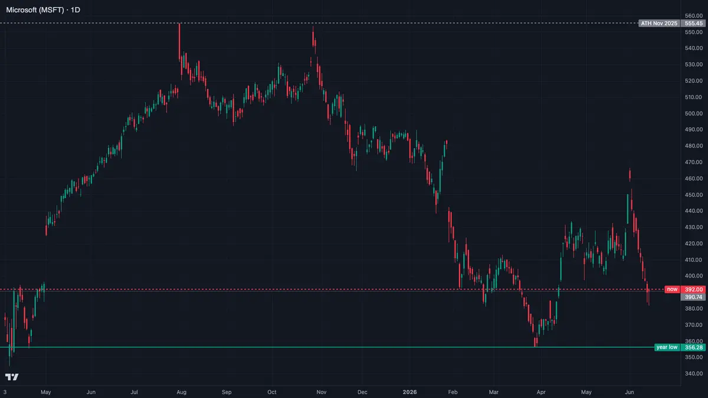Viewport: 708px width, 398px height.
Task: Click the 510.00 price axis label
Action: 694,97
